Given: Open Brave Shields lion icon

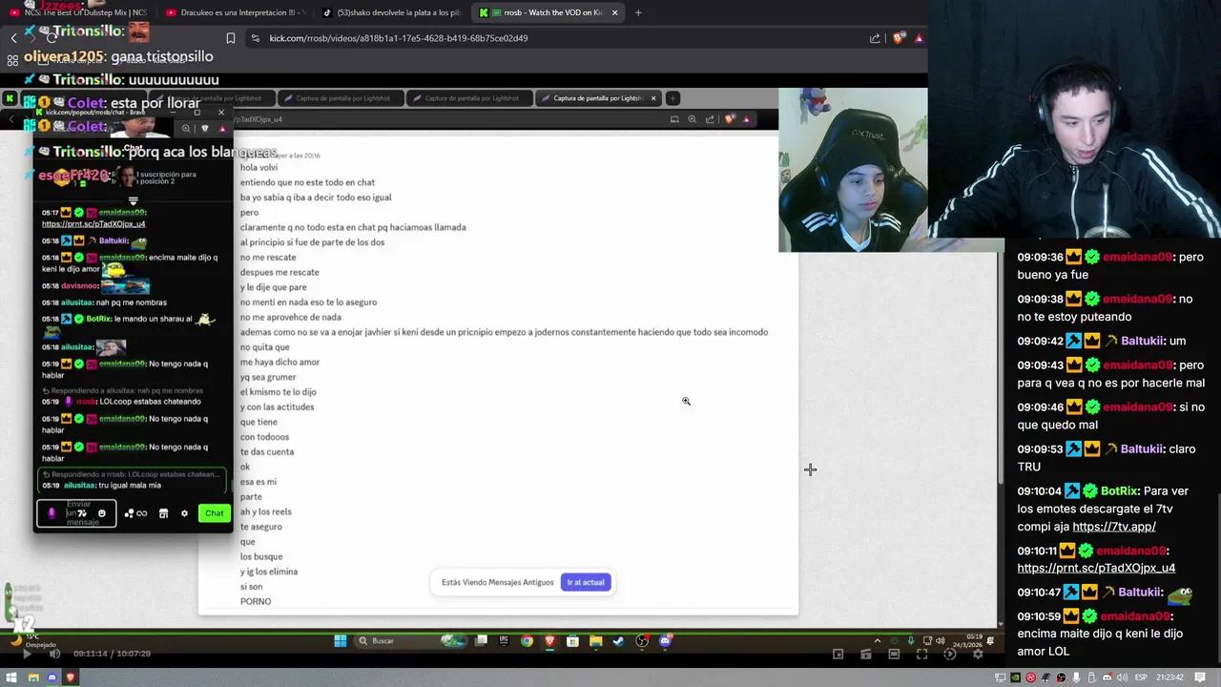Looking at the screenshot, I should pos(899,38).
